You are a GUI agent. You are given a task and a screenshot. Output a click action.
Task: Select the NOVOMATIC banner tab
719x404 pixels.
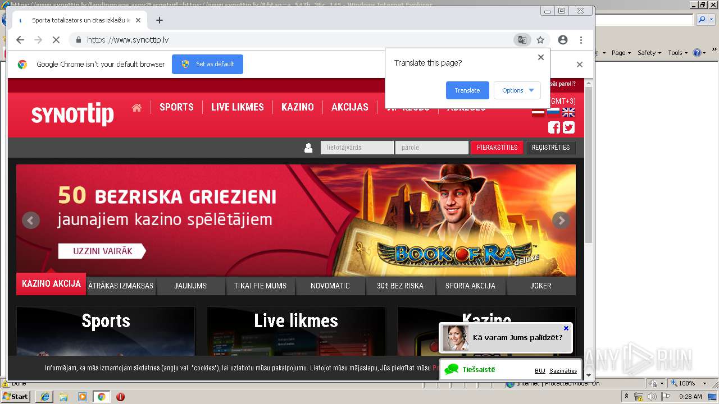pyautogui.click(x=330, y=286)
